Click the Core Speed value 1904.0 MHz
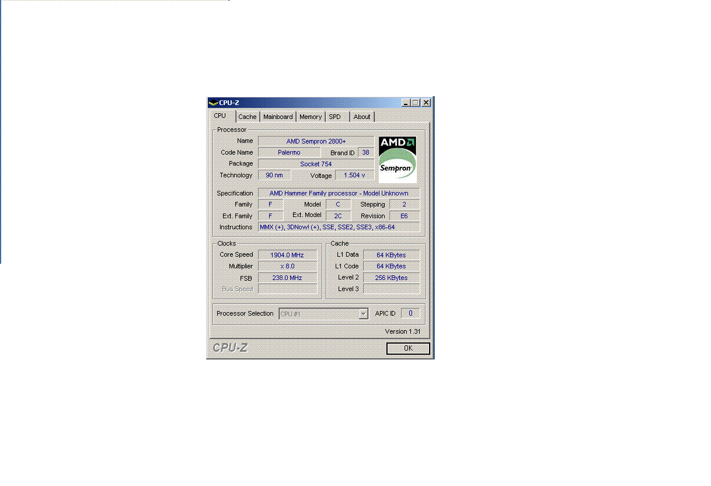 click(x=287, y=255)
